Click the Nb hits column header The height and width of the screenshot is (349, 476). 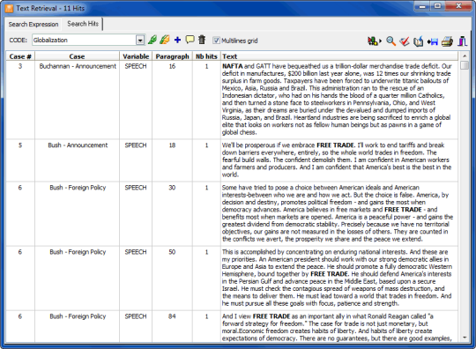[206, 56]
